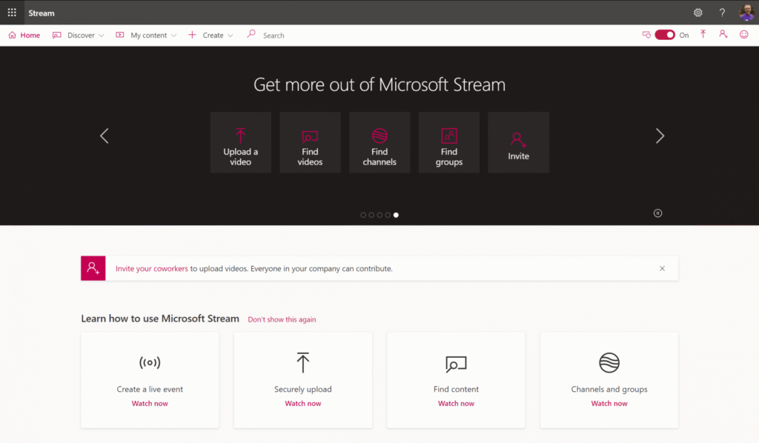This screenshot has width=759, height=443.
Task: Click the smiley feedback icon
Action: tap(743, 34)
